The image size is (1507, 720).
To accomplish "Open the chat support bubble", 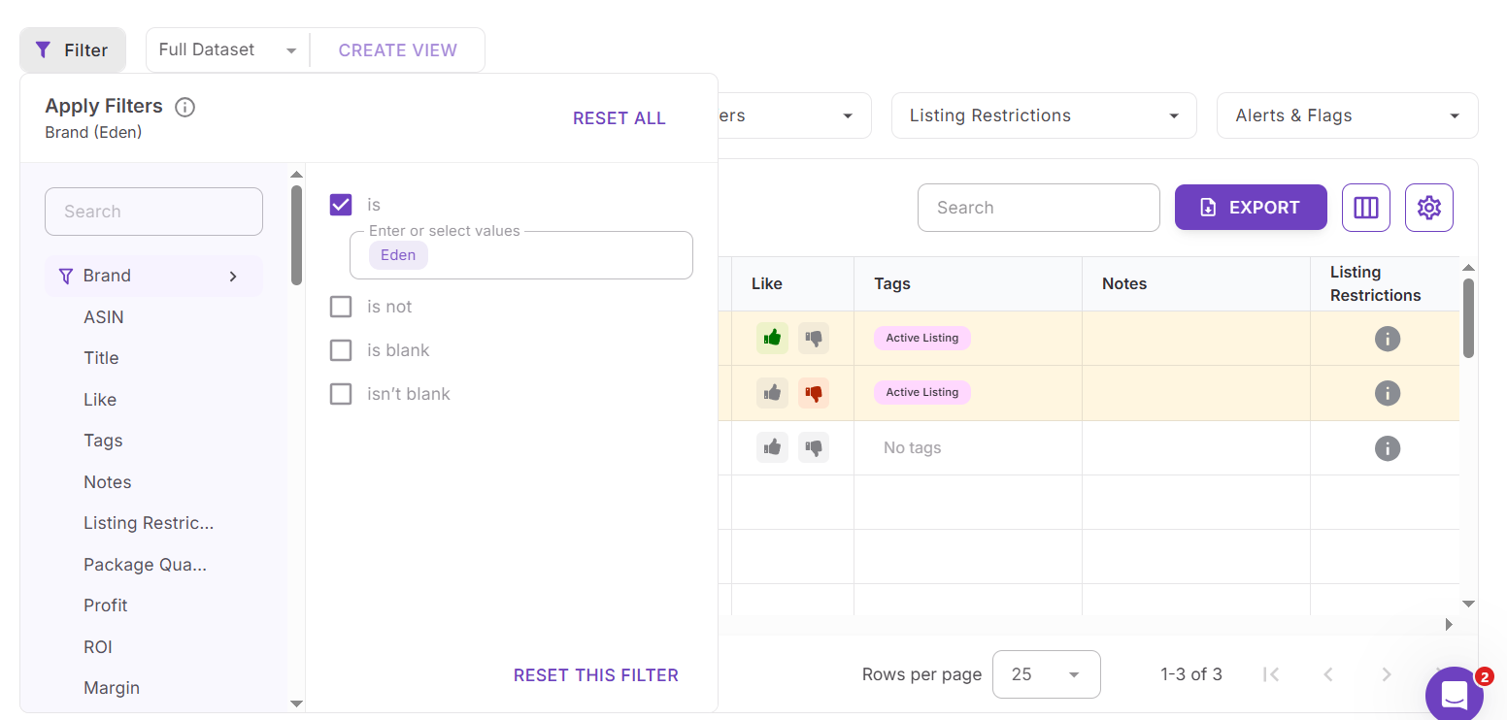I will tap(1454, 694).
